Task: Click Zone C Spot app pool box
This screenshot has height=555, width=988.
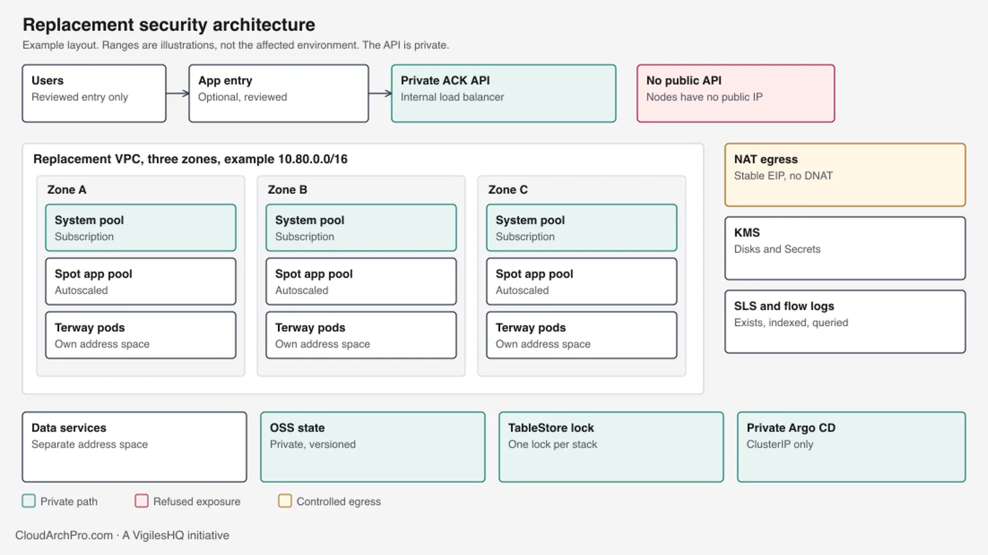Action: pyautogui.click(x=582, y=281)
